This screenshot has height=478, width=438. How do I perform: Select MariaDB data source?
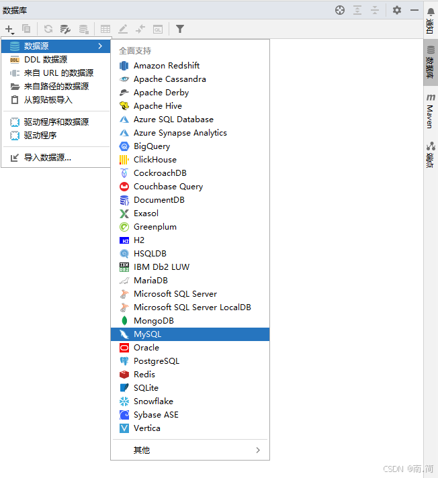tap(190, 280)
